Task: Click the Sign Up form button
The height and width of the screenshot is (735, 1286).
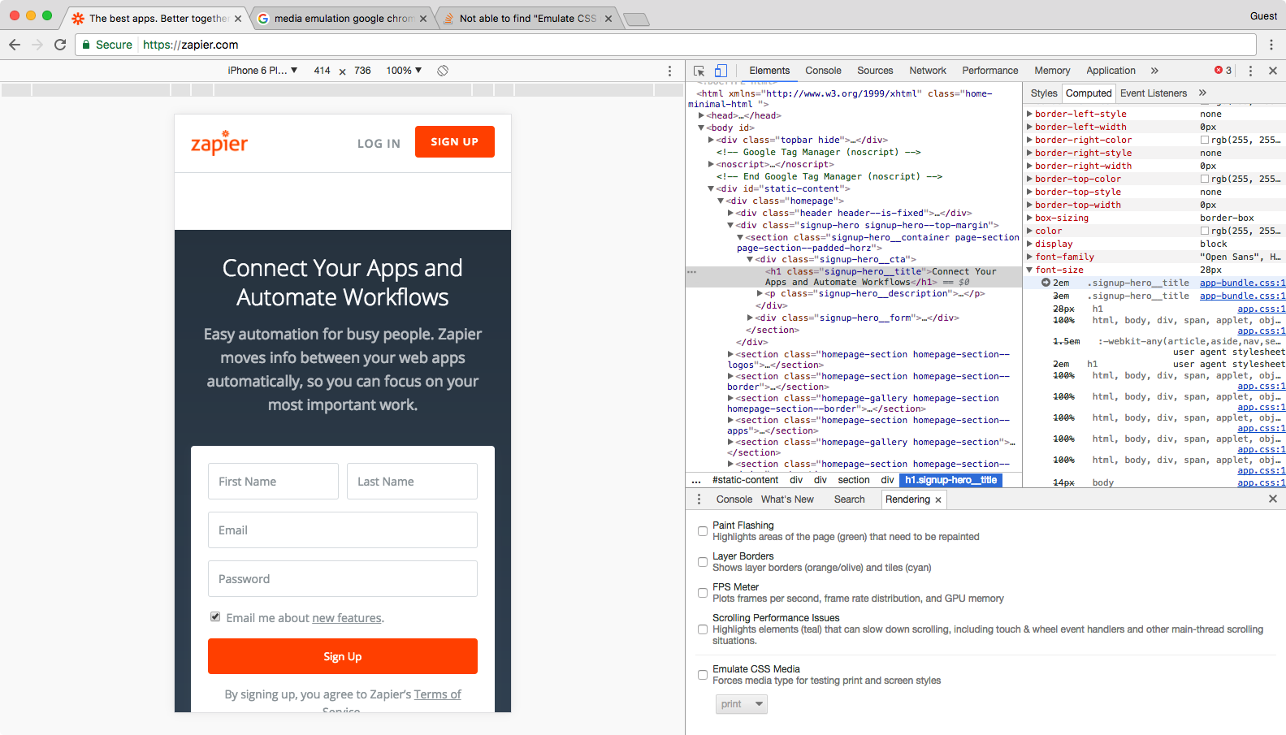Action: click(343, 656)
